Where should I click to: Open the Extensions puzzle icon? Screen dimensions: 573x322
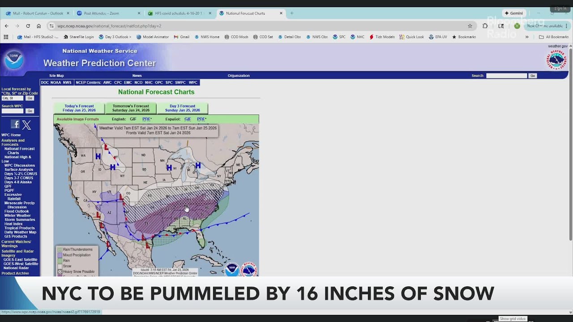point(485,26)
